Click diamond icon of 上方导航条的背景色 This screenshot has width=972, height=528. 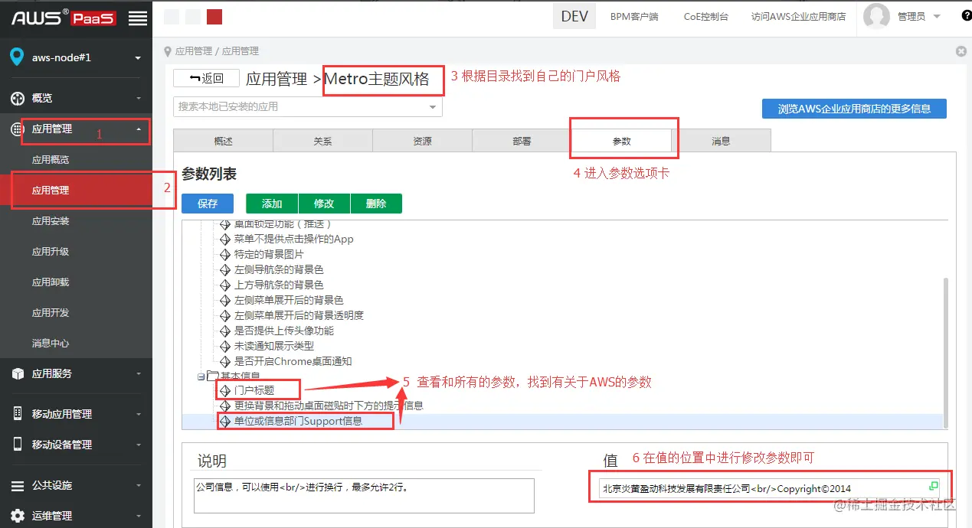[x=225, y=285]
